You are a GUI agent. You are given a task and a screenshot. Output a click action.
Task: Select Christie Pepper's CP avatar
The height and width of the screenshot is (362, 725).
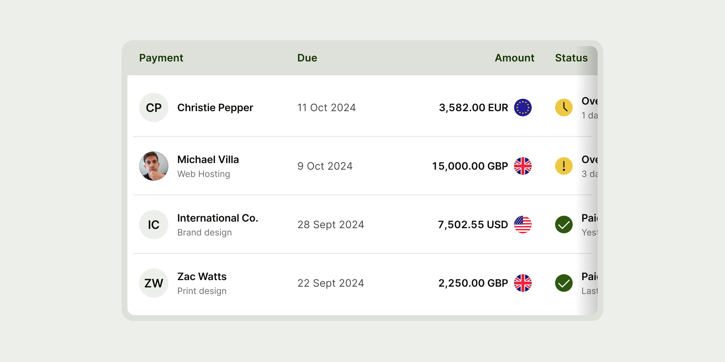pyautogui.click(x=154, y=108)
